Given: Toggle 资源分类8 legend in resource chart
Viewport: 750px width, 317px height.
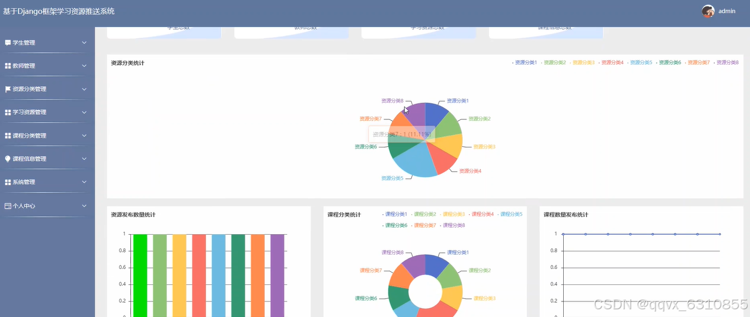Looking at the screenshot, I should tap(726, 62).
